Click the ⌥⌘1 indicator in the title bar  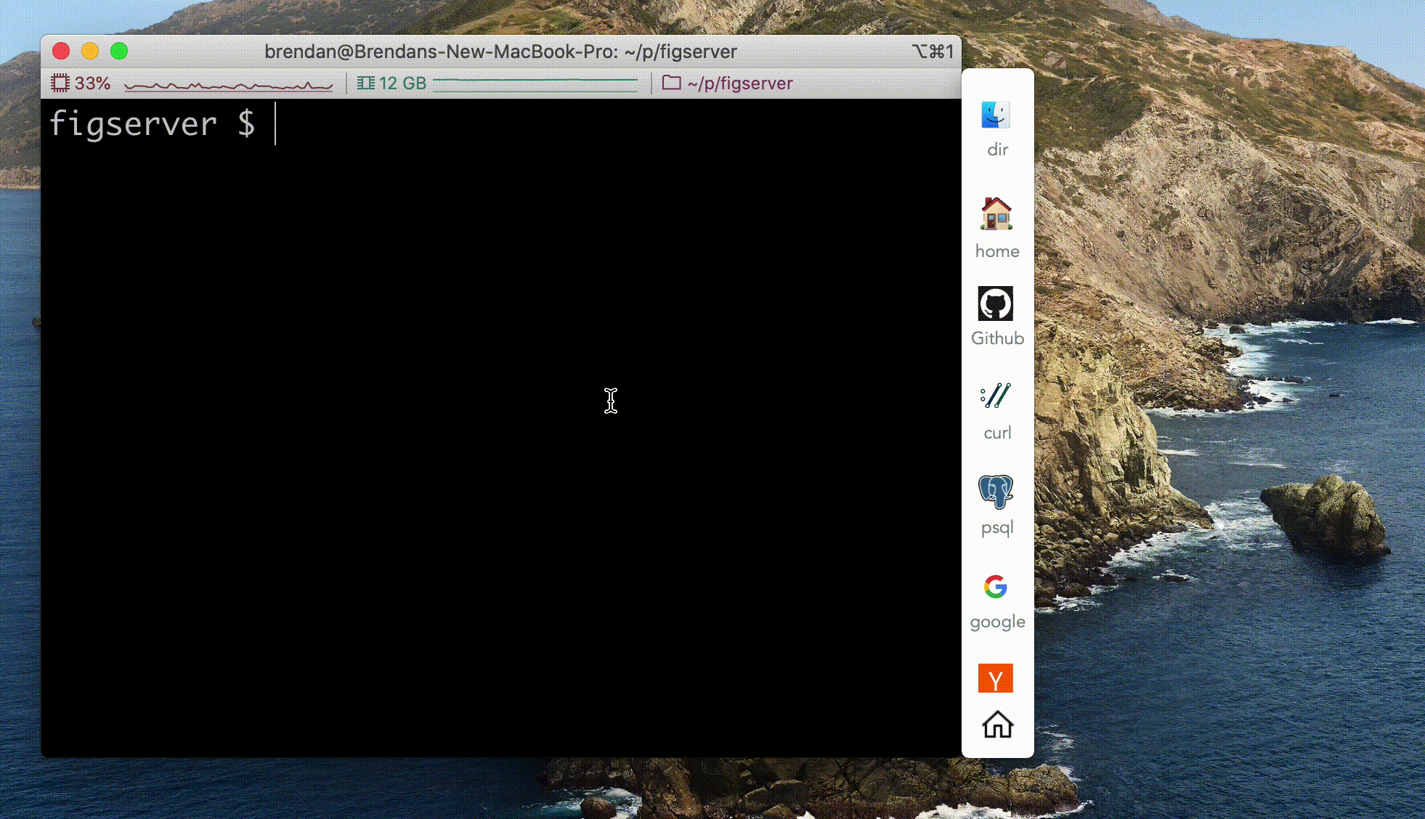[933, 51]
